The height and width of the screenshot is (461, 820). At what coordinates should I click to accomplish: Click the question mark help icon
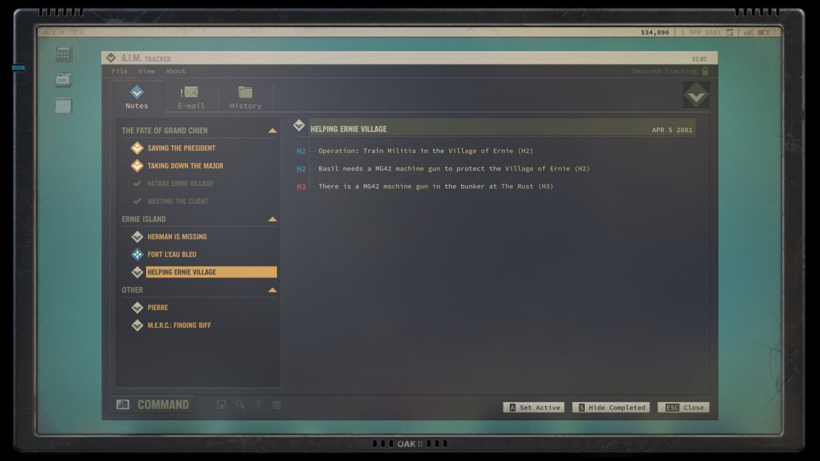(258, 405)
